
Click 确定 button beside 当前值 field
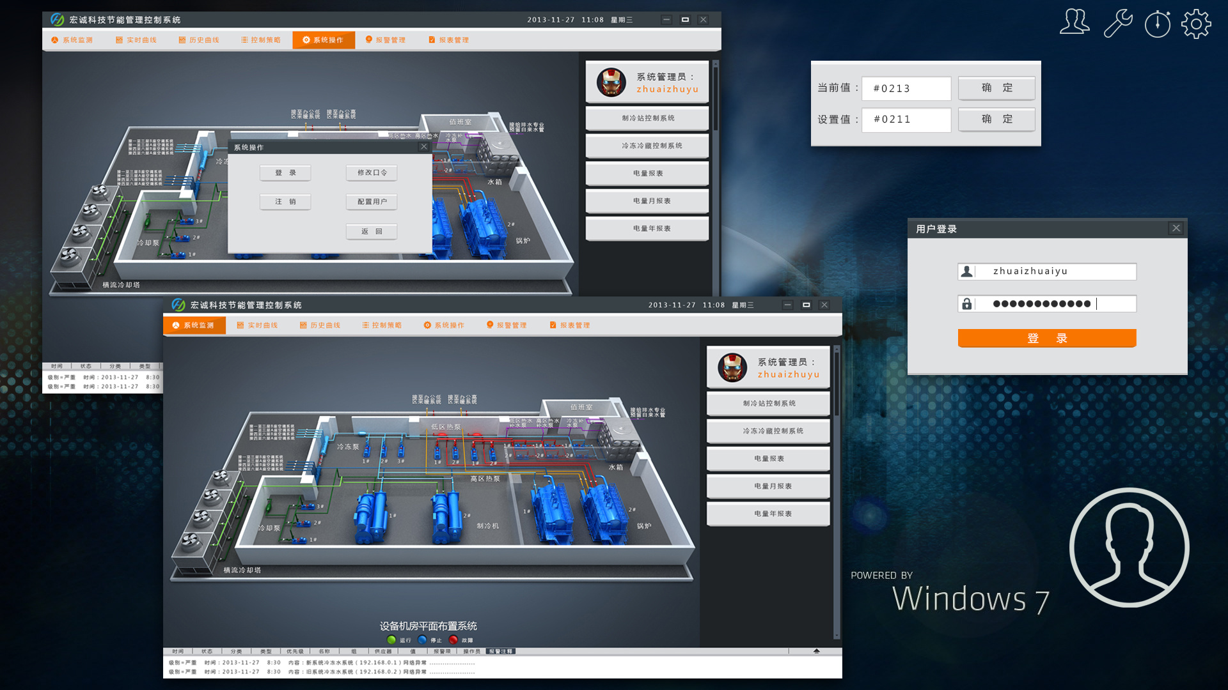coord(996,88)
